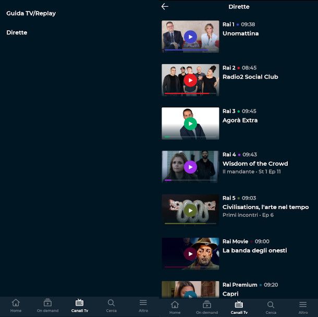Click Il mandante St 1 Ep 11 subtitle
Viewport: 318px width, 317px height.
coord(251,172)
